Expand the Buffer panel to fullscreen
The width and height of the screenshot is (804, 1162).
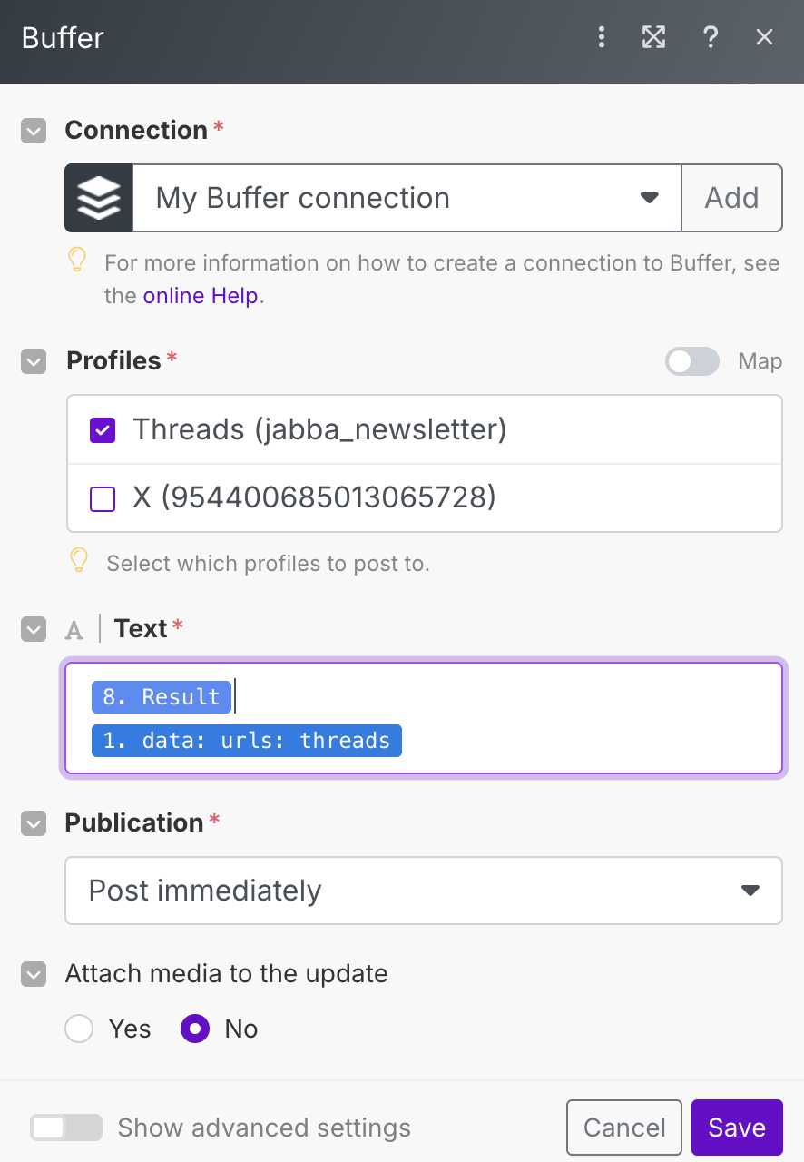[653, 37]
